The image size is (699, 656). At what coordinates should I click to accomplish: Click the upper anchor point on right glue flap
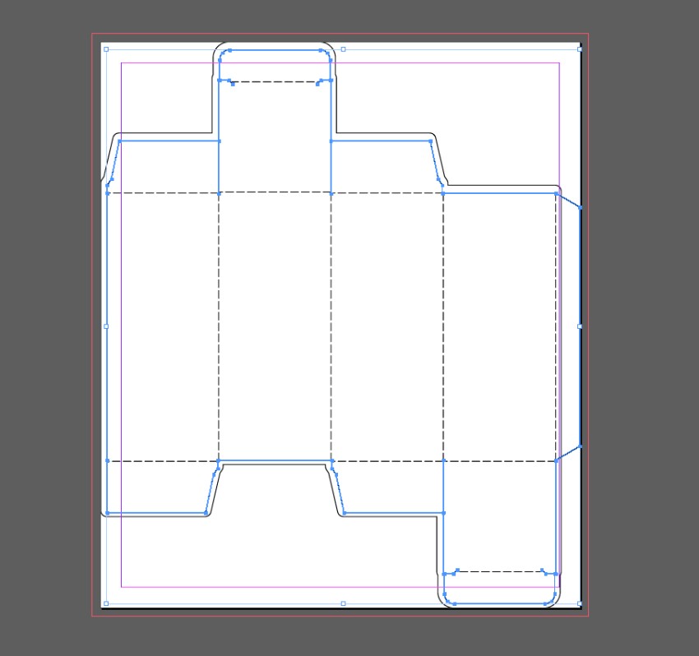[x=581, y=208]
